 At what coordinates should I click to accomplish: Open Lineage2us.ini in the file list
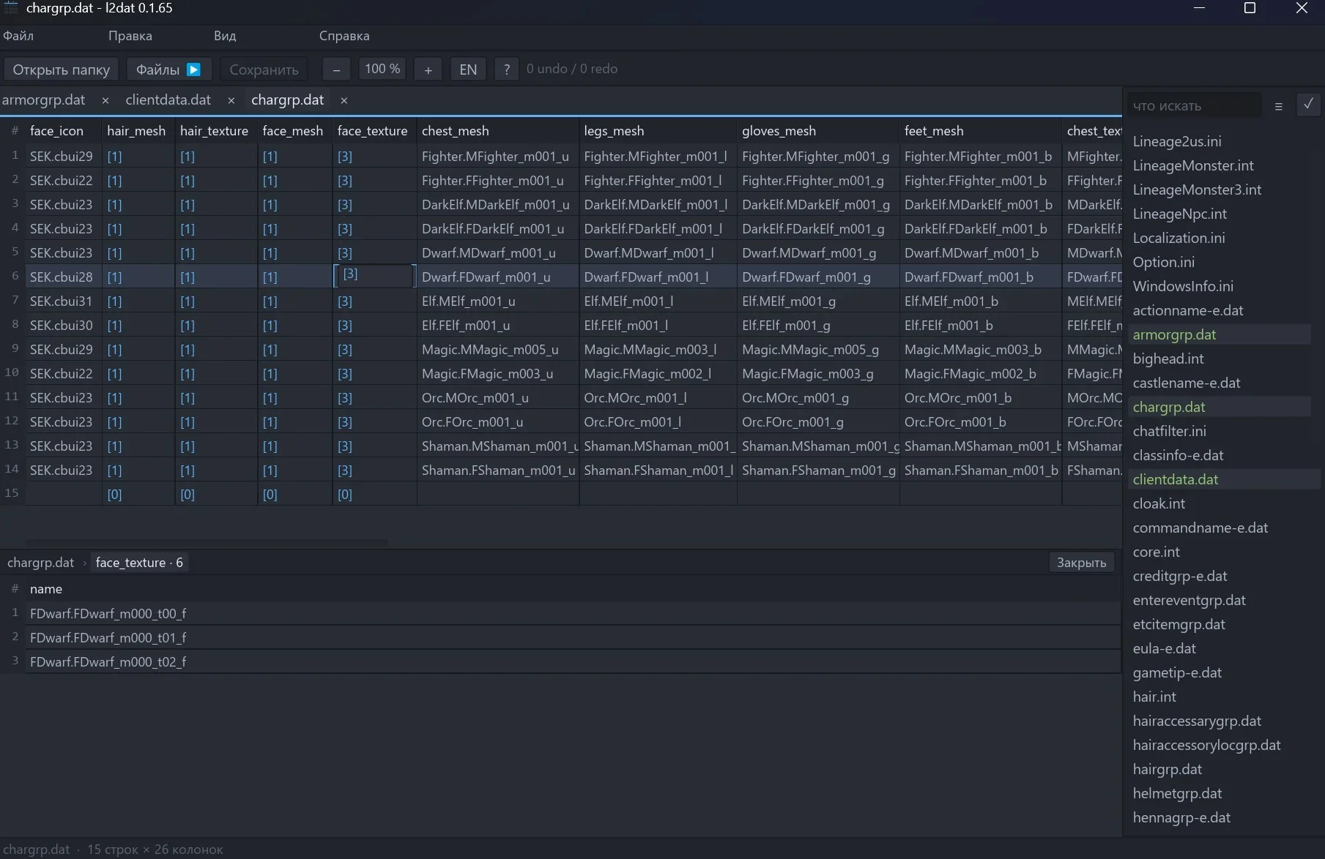tap(1177, 141)
